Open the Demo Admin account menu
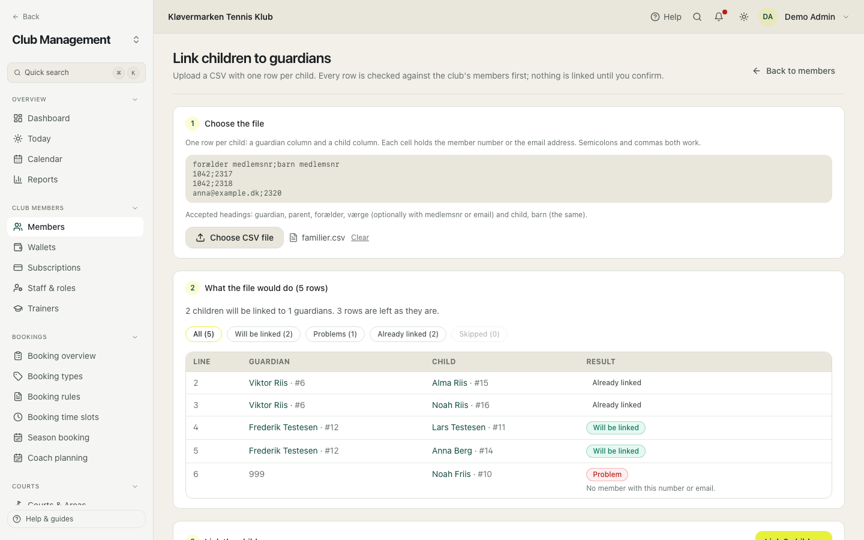Screen dimensions: 864x540 click(x=805, y=17)
